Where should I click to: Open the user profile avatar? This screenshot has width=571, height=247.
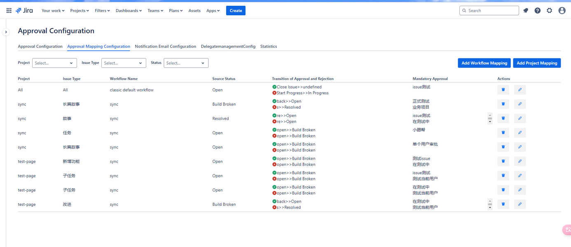tap(562, 11)
